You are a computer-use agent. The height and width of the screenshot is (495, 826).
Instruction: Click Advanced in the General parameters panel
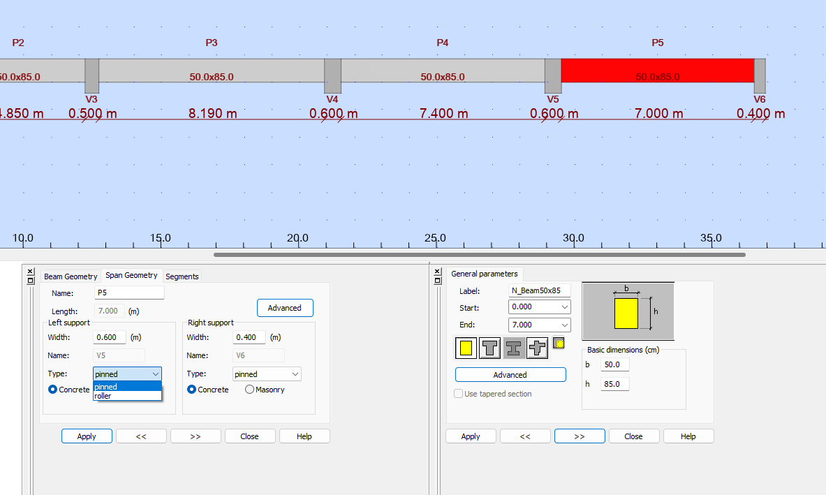point(510,375)
